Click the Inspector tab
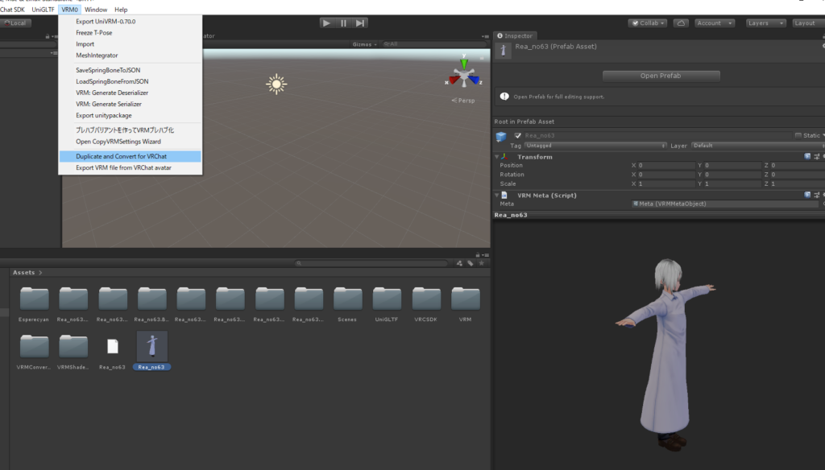The image size is (825, 470). click(x=515, y=35)
